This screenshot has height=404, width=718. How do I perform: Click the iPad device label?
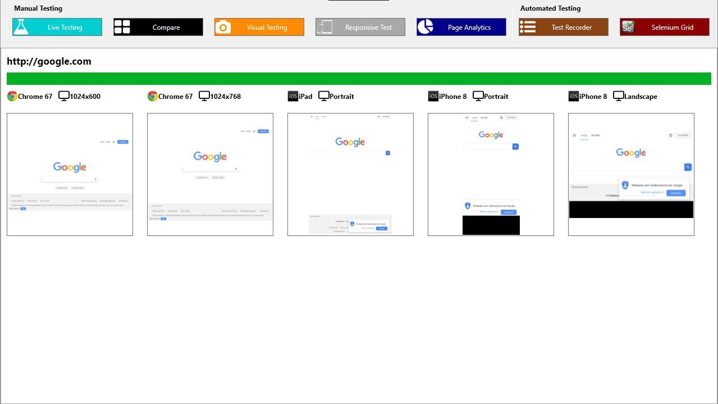tap(305, 97)
